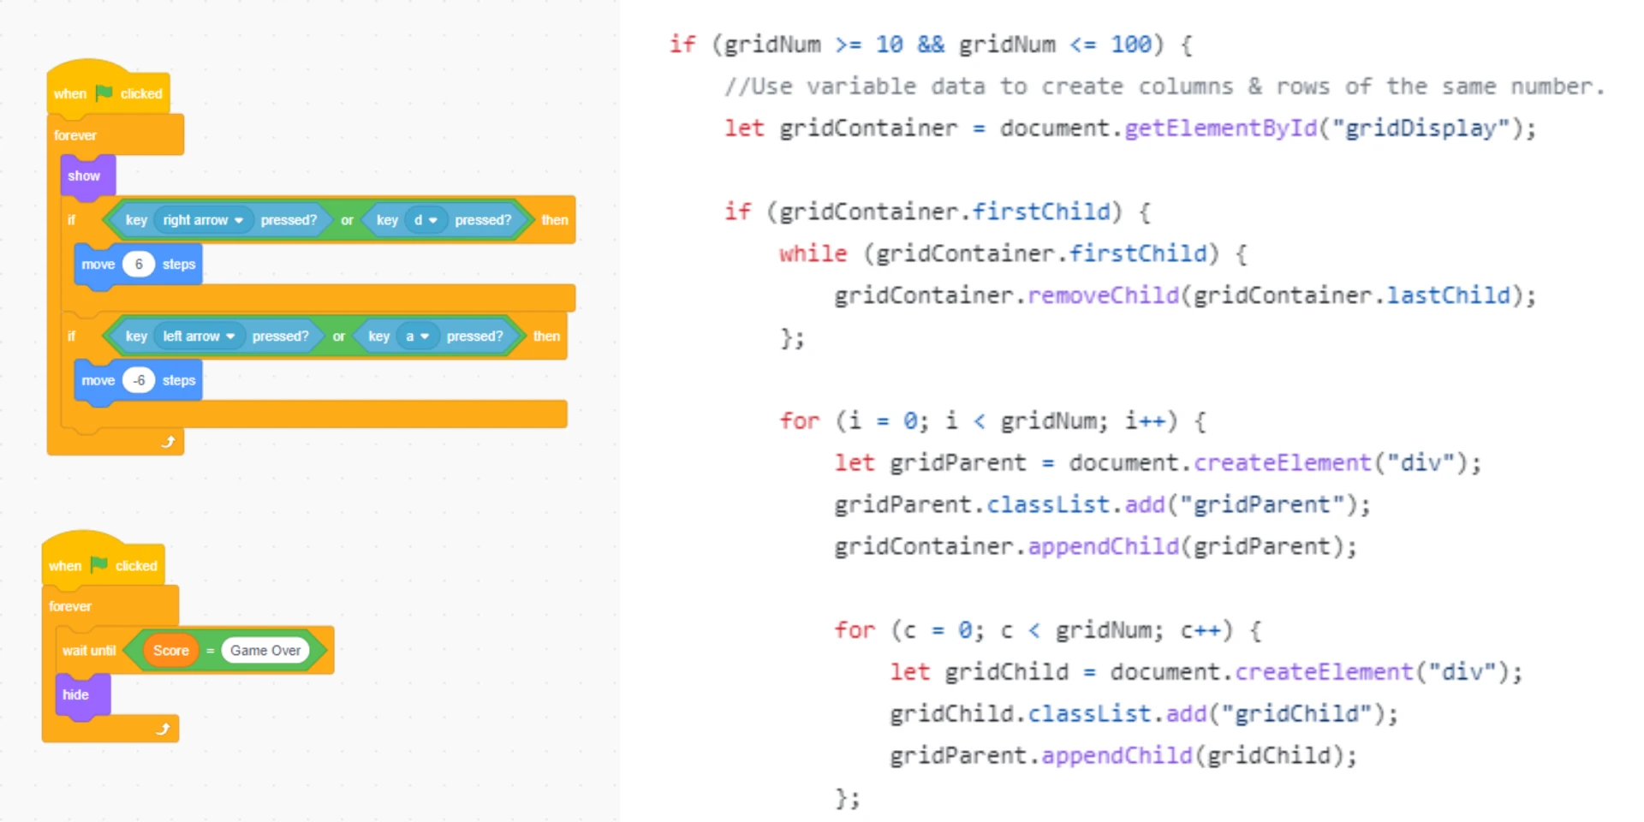1644x822 pixels.
Task: Open the 'a' key dropdown
Action: point(417,337)
